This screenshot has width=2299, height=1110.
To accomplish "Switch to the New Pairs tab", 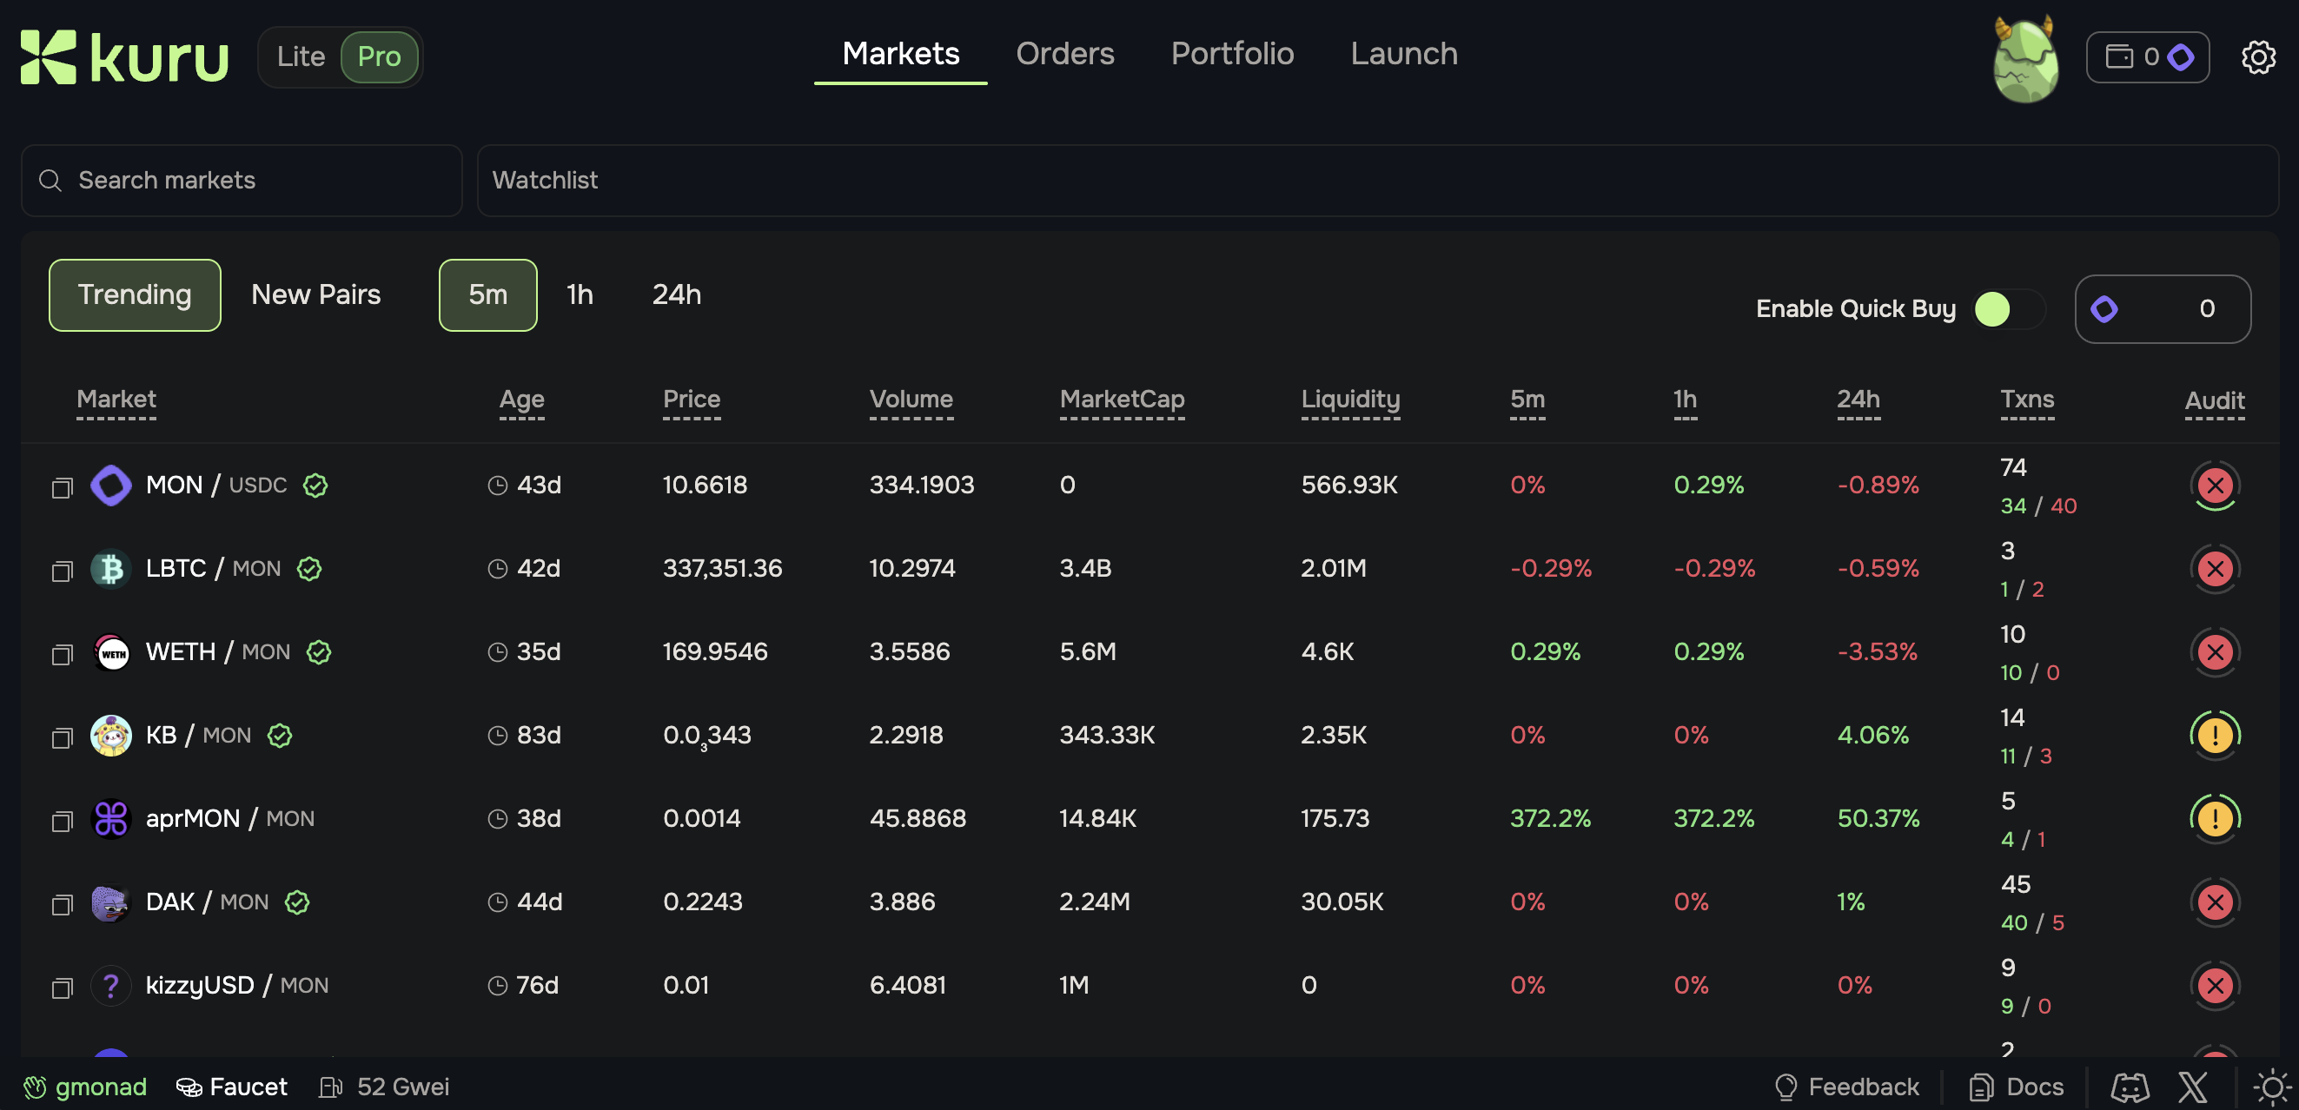I will pos(316,294).
